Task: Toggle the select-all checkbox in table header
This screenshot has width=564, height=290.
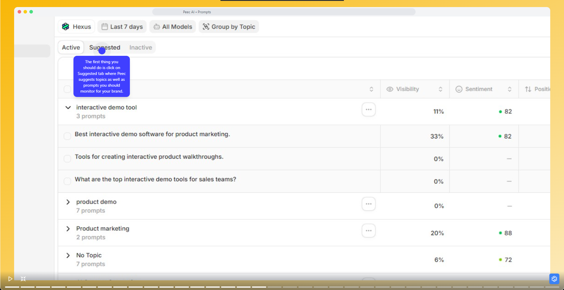Action: point(67,89)
